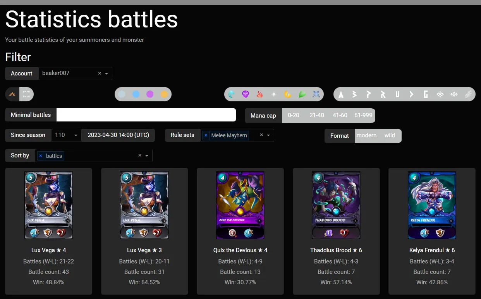
Task: Filter by legendary gold rarity swatch
Action: click(x=164, y=94)
